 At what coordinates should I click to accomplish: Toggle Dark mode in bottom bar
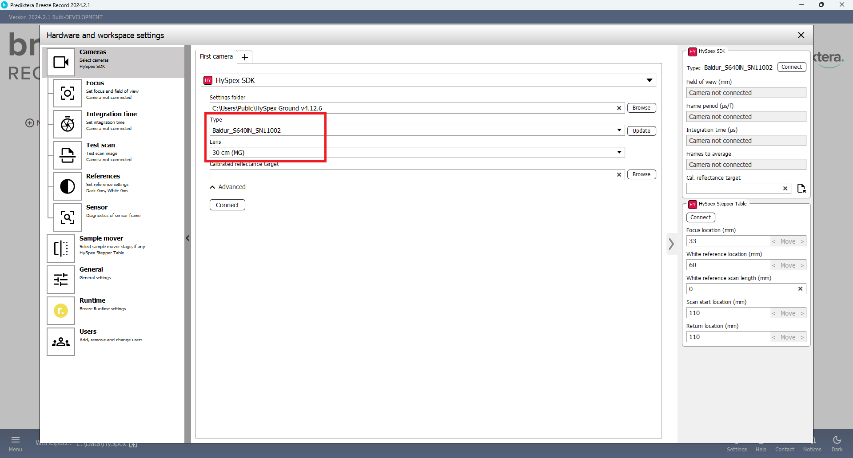tap(837, 443)
